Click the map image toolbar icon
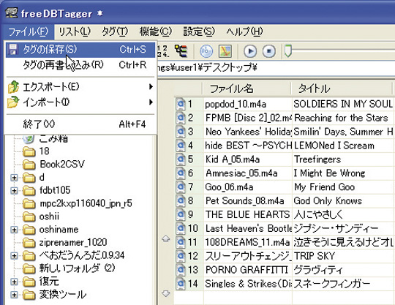The width and height of the screenshot is (395, 305). click(225, 51)
